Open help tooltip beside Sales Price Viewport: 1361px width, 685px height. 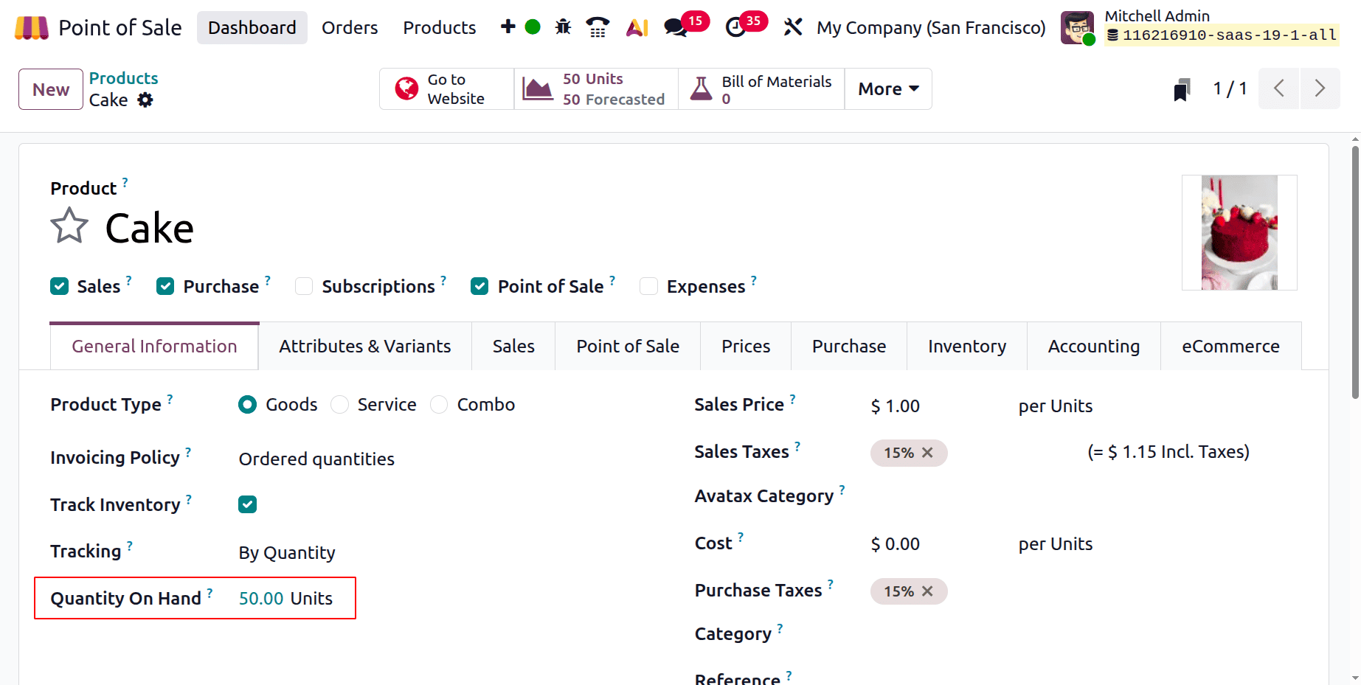point(792,399)
